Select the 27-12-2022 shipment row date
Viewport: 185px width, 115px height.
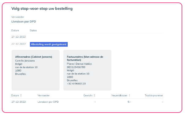(18, 102)
